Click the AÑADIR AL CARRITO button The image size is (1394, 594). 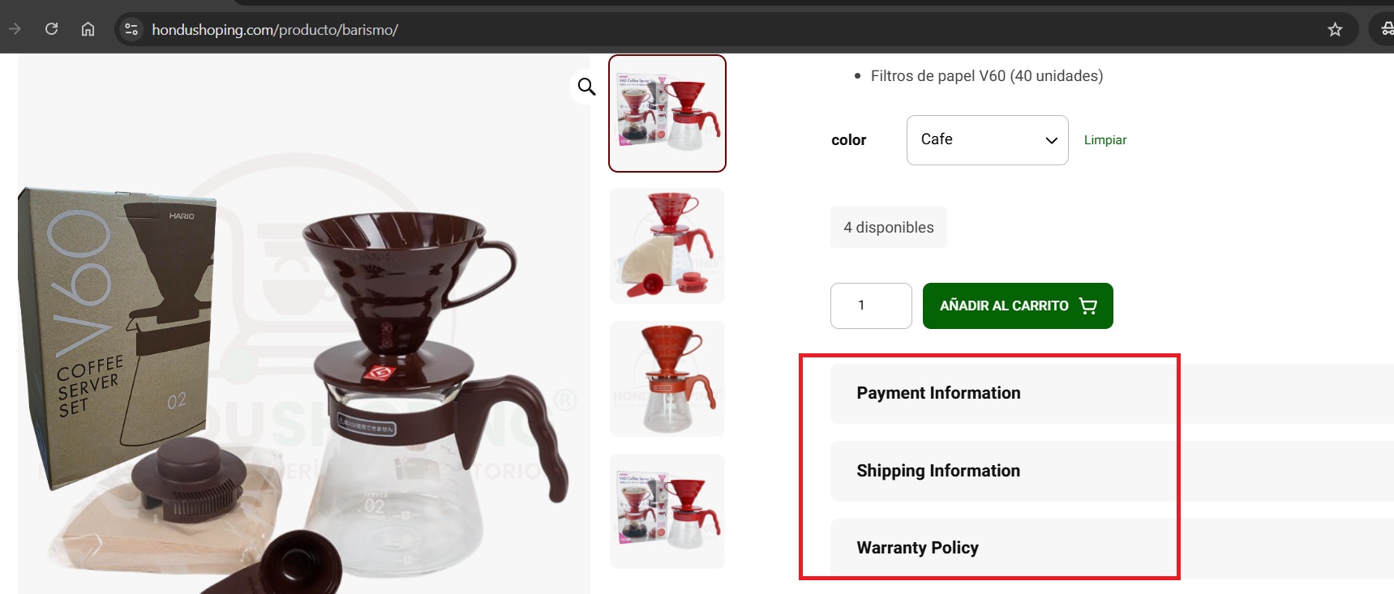point(1018,306)
